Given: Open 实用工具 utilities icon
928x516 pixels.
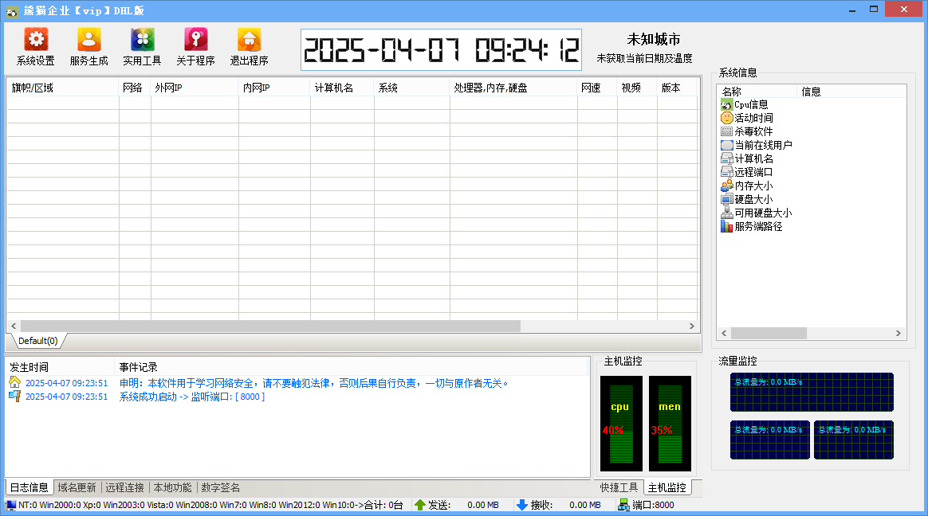Looking at the screenshot, I should tap(142, 41).
